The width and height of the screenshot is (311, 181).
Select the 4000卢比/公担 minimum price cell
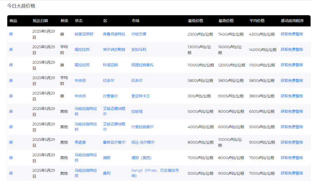[x=201, y=127]
